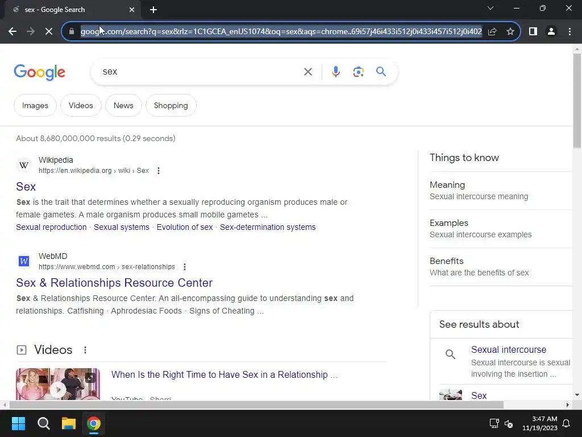Viewport: 582px width, 437px height.
Task: Go back with the browser back arrow
Action: [13, 32]
